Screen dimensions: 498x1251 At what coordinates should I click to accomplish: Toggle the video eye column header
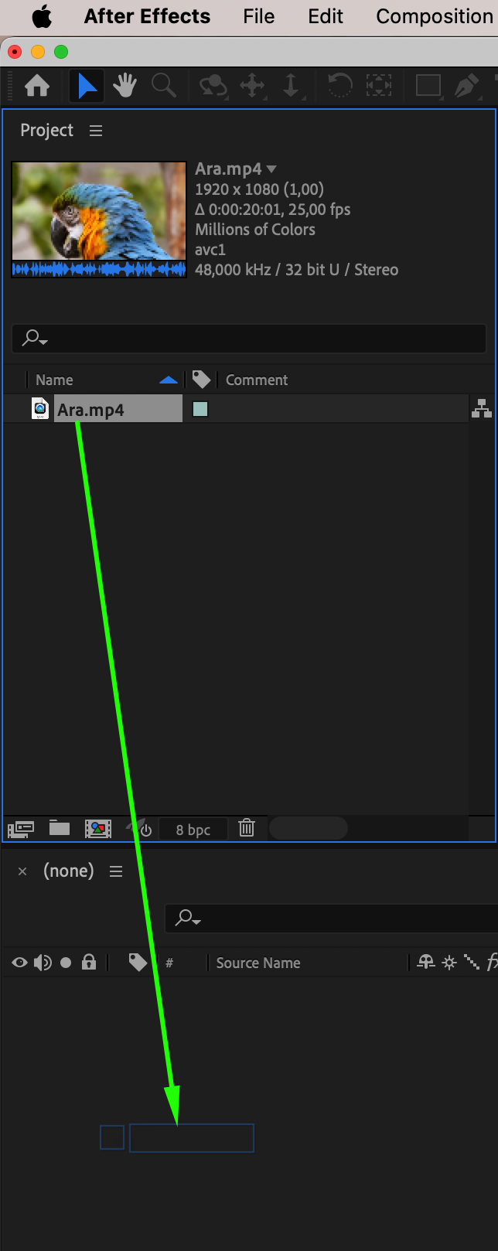point(19,963)
